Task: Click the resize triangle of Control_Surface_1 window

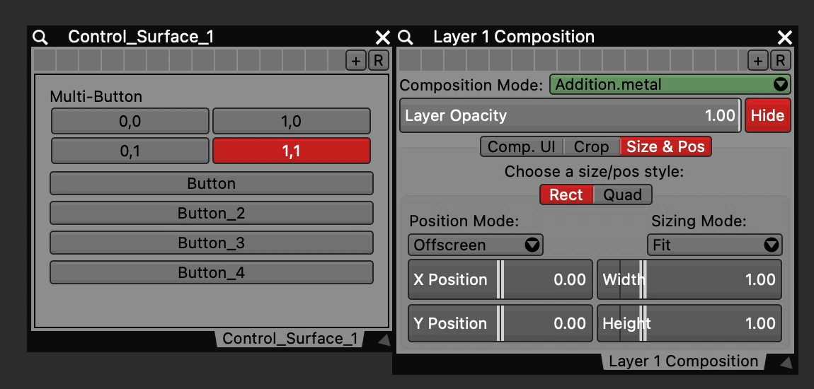Action: point(383,341)
